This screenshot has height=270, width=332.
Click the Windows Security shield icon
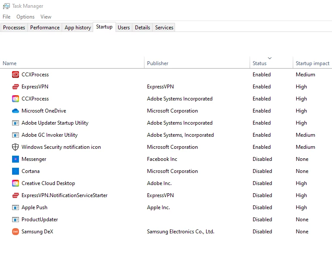(x=16, y=147)
